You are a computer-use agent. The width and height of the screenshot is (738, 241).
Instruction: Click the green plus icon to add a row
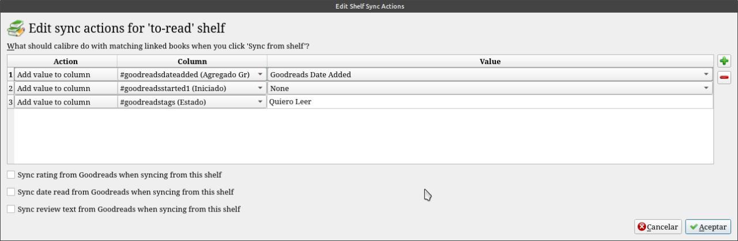click(x=724, y=61)
